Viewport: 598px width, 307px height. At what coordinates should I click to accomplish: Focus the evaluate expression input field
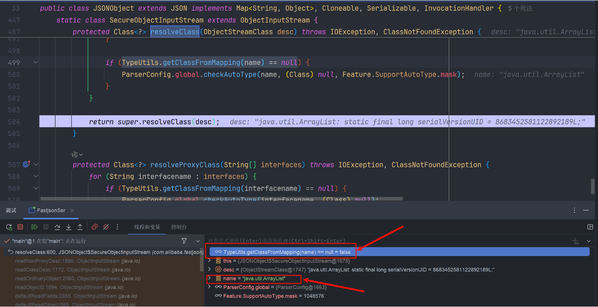click(388, 241)
